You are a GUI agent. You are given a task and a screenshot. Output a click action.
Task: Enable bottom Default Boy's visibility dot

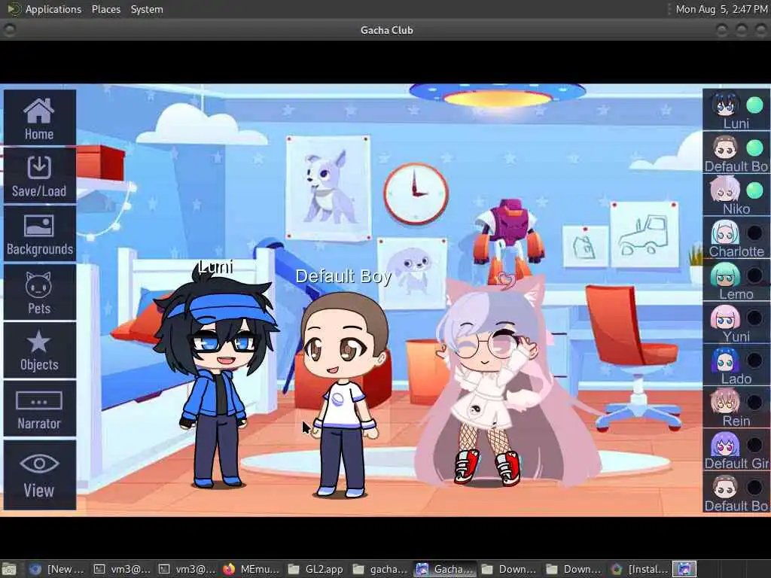coord(754,487)
